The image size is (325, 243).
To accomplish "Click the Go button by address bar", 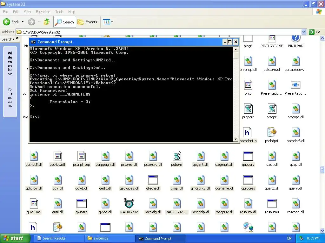I will [315, 32].
